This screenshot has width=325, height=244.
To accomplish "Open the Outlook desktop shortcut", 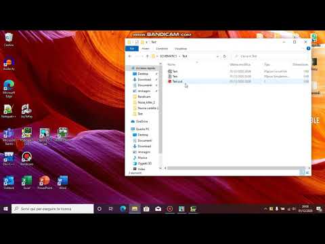I will pos(9,182).
